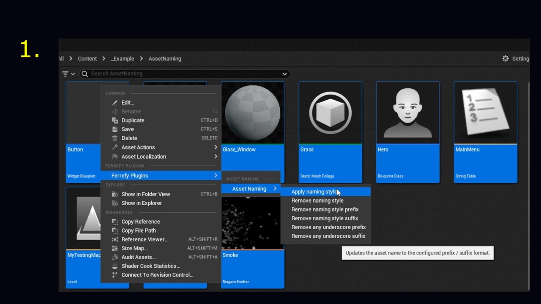541x304 pixels.
Task: Click in the Search AssetNaming field
Action: tap(185, 73)
